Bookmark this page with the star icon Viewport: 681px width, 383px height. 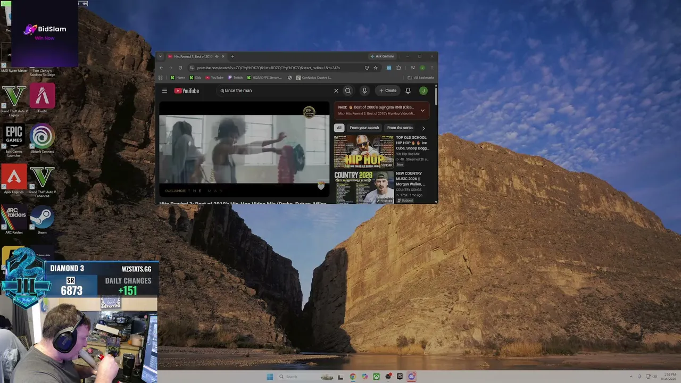pos(376,68)
